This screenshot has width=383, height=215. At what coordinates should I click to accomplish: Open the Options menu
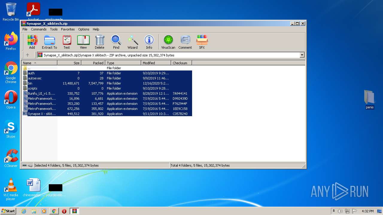tap(84, 29)
